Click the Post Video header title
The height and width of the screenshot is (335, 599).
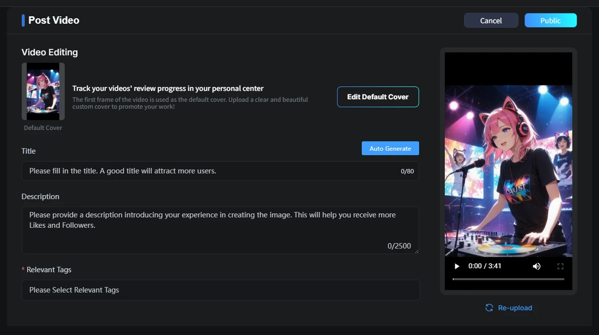pos(54,20)
